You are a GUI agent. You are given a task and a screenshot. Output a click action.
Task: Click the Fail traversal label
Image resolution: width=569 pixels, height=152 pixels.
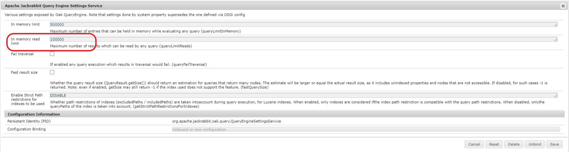[22, 54]
